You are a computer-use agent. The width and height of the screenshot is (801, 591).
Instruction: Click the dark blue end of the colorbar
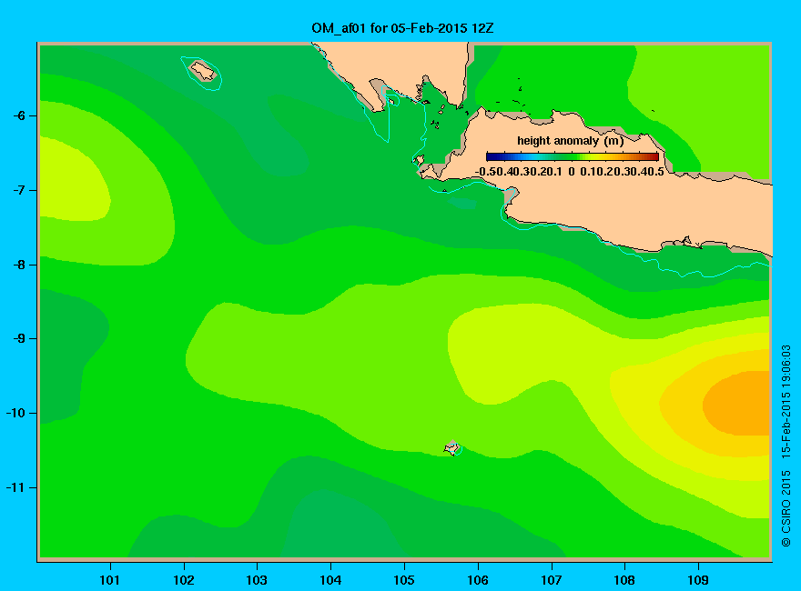(491, 156)
